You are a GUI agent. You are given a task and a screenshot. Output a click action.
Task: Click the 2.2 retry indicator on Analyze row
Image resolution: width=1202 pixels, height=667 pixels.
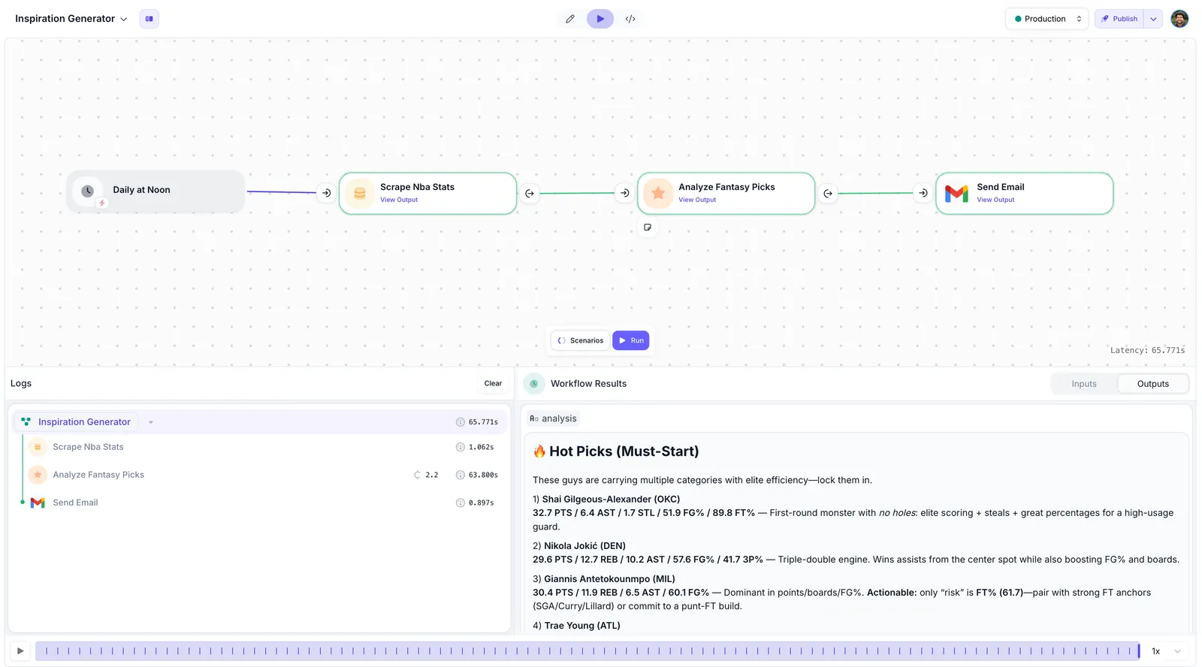tap(426, 475)
